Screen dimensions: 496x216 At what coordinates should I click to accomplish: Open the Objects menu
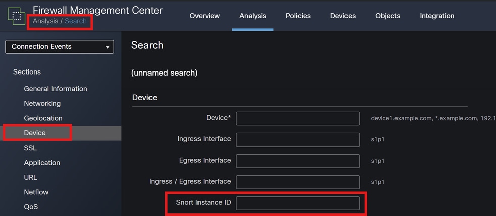[x=388, y=16]
